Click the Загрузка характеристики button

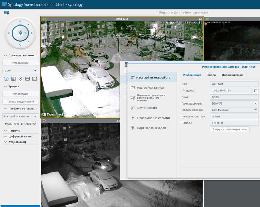pos(229,129)
